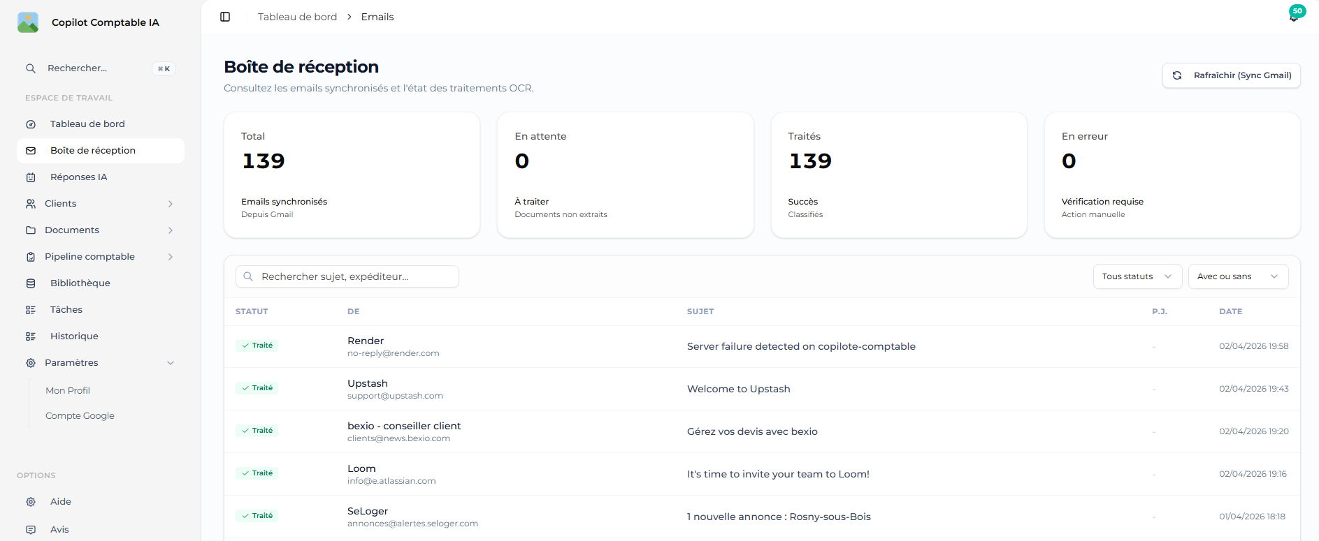Image resolution: width=1319 pixels, height=541 pixels.
Task: Click the Rechercher sujet, expéditeur field
Action: coord(347,276)
